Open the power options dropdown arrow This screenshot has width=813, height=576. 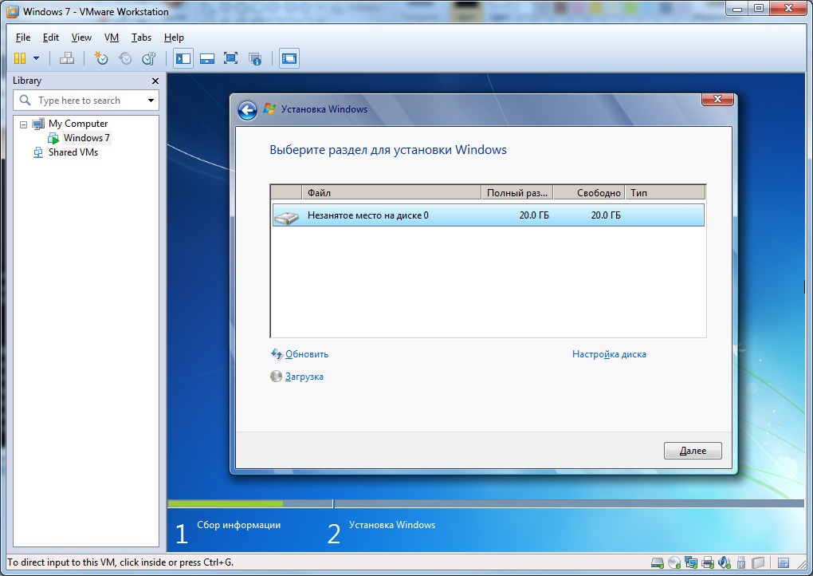pyautogui.click(x=36, y=57)
